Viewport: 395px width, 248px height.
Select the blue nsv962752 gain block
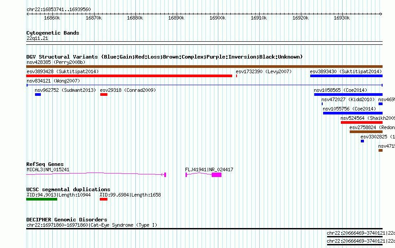(38, 94)
